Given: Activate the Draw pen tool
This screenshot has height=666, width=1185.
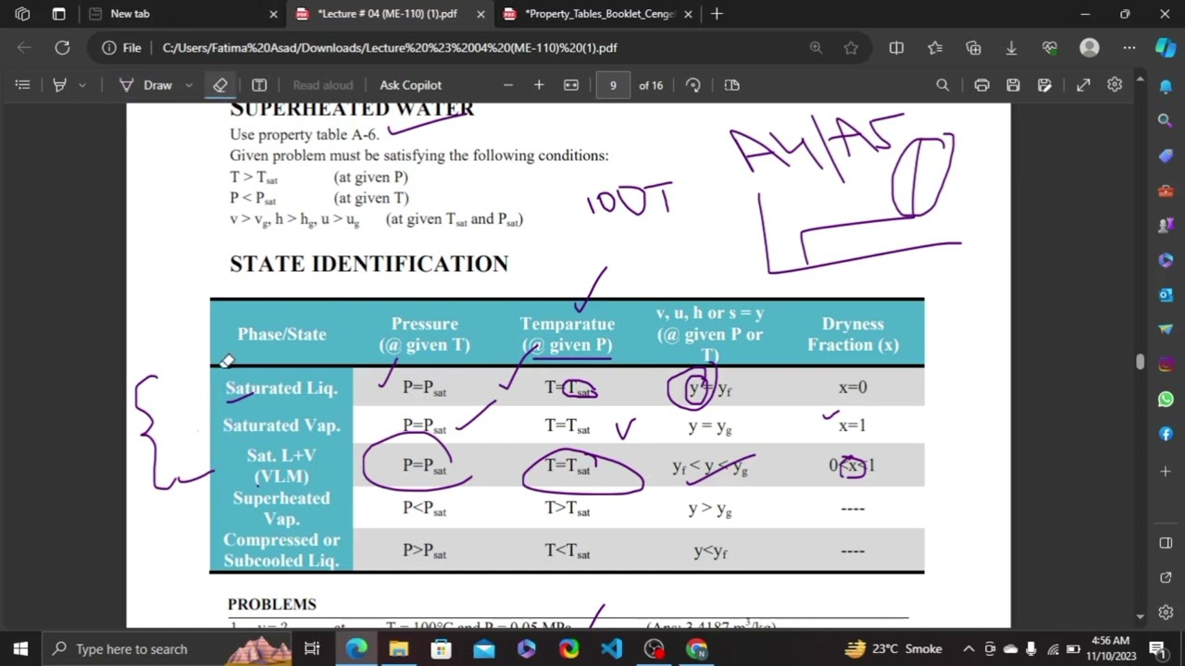Looking at the screenshot, I should [147, 85].
